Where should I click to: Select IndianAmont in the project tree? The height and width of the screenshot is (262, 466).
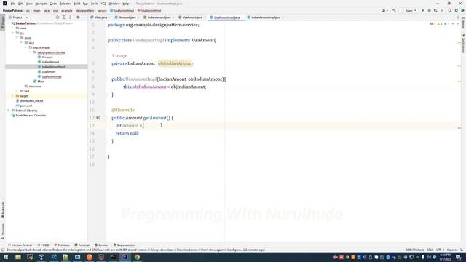pos(50,62)
